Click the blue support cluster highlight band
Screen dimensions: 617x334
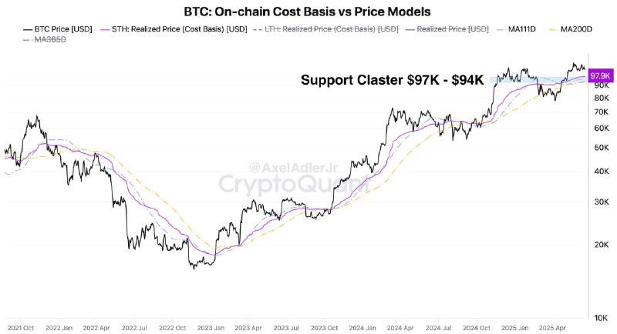click(x=538, y=80)
